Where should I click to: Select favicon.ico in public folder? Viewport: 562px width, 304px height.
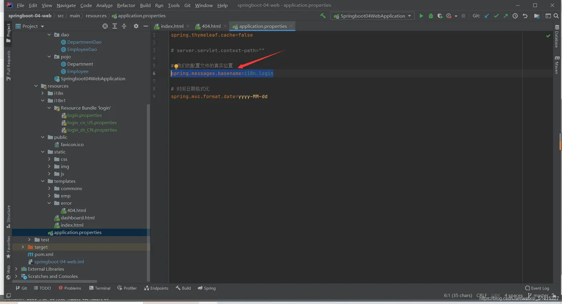click(72, 145)
